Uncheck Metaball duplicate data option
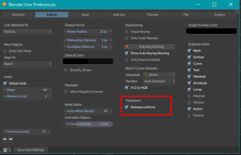The height and width of the screenshot is (155, 241). point(189,76)
